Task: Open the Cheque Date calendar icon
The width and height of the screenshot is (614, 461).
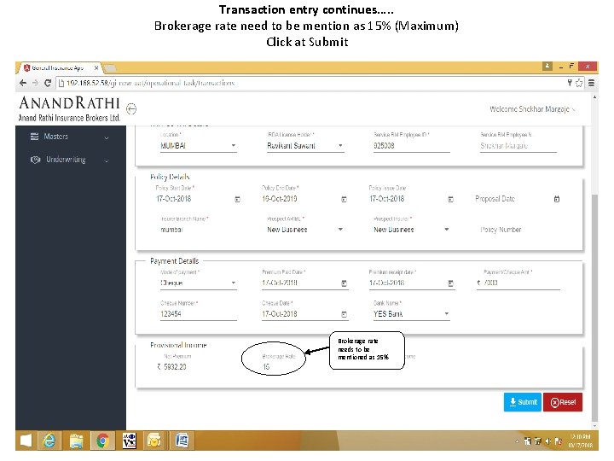Action: tap(344, 314)
